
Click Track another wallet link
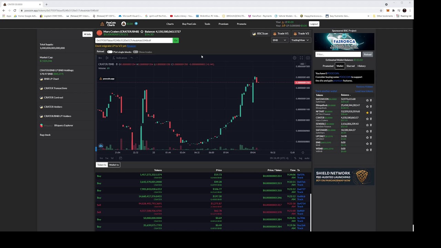click(x=326, y=91)
